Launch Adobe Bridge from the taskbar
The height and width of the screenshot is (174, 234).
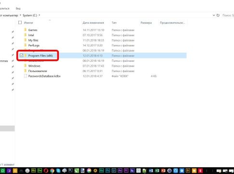pos(188,171)
